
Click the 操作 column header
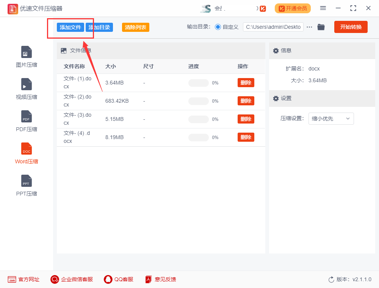click(x=243, y=66)
